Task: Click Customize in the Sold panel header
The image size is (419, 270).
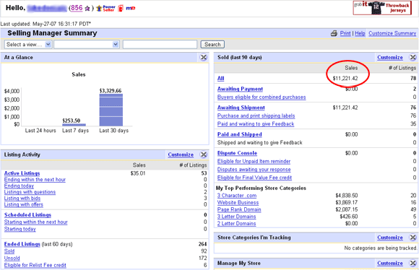Action: click(x=390, y=58)
